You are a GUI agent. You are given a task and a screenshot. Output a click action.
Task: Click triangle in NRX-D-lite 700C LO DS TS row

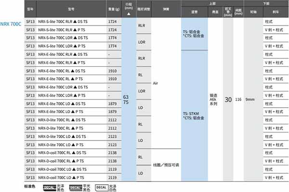pyautogui.click(x=73, y=137)
